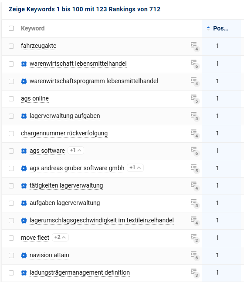Click AI badge next to warenwirtschaftsprogramm lebensmittelhandel
The width and height of the screenshot is (244, 282).
(x=24, y=81)
